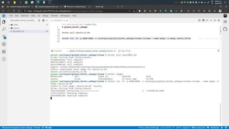Open the Explorer view in the sidebar
Image resolution: width=229 pixels, height=129 pixels.
tap(4, 22)
